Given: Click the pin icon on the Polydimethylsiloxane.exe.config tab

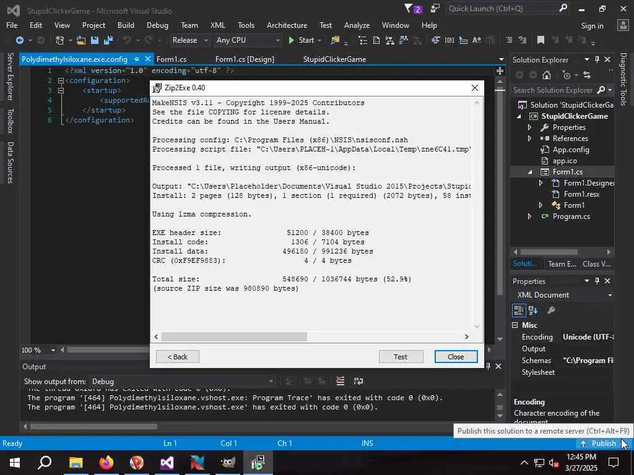Looking at the screenshot, I should 137,59.
